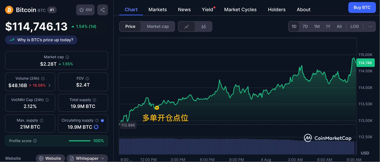Toggle LOG scale on the chart
The image size is (380, 162).
(355, 26)
